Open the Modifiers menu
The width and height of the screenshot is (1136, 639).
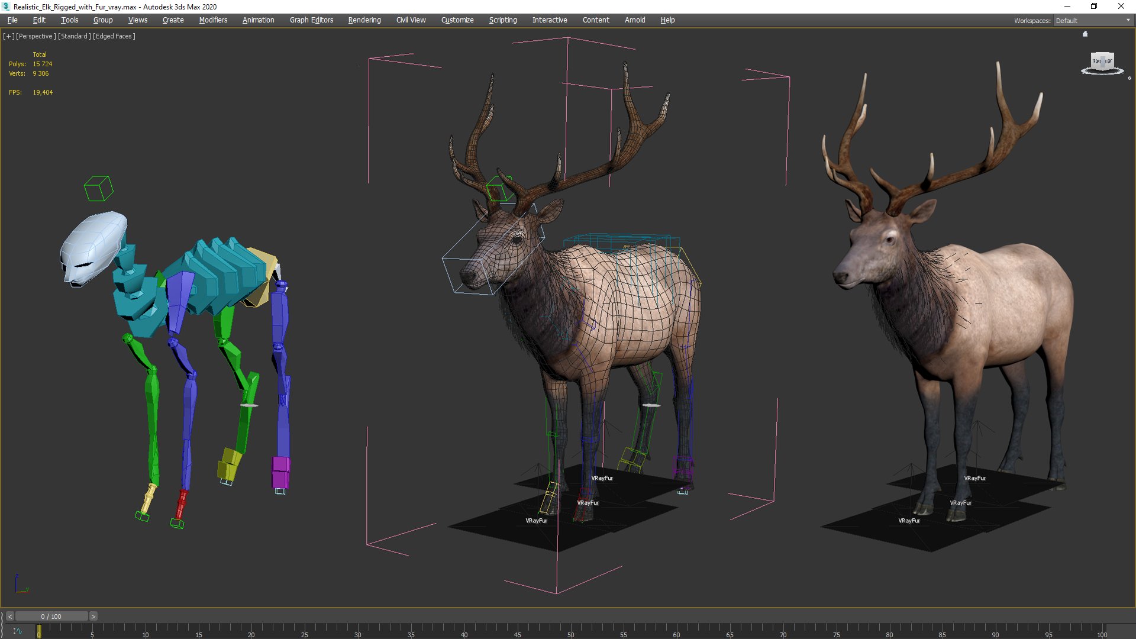(x=213, y=20)
